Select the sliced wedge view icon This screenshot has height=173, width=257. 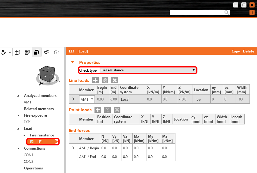click(46, 52)
